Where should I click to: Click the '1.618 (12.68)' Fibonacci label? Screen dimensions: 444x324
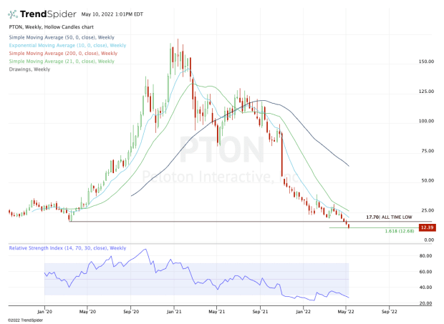tap(400, 231)
